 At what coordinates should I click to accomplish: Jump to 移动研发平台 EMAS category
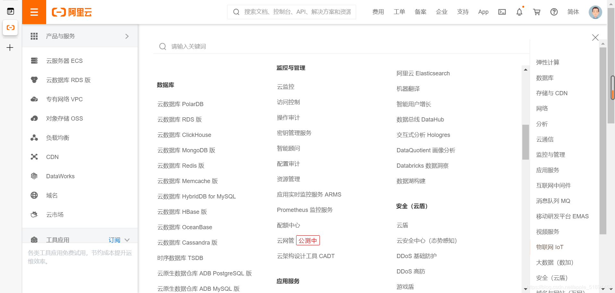(562, 216)
